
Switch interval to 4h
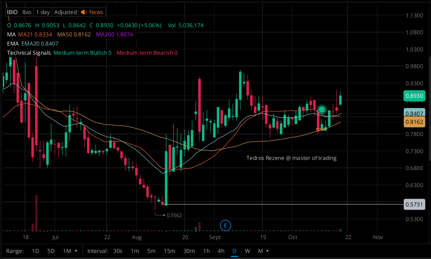click(221, 251)
